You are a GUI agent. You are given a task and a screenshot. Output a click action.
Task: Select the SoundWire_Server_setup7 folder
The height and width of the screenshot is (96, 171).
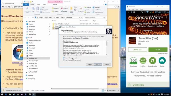coord(62,24)
